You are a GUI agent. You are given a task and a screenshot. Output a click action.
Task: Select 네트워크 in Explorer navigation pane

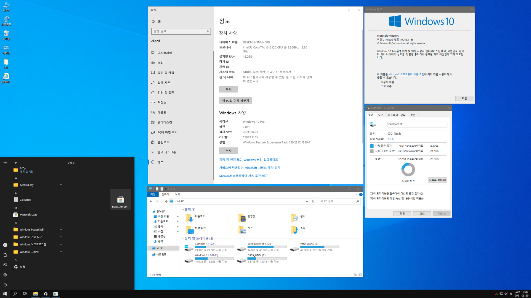pyautogui.click(x=161, y=255)
